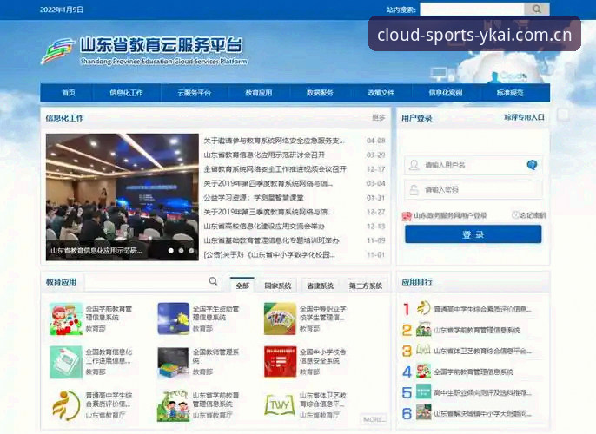Image resolution: width=596 pixels, height=434 pixels.
Task: Open 全国中等职业学校学生管理 app icon
Action: 280,319
